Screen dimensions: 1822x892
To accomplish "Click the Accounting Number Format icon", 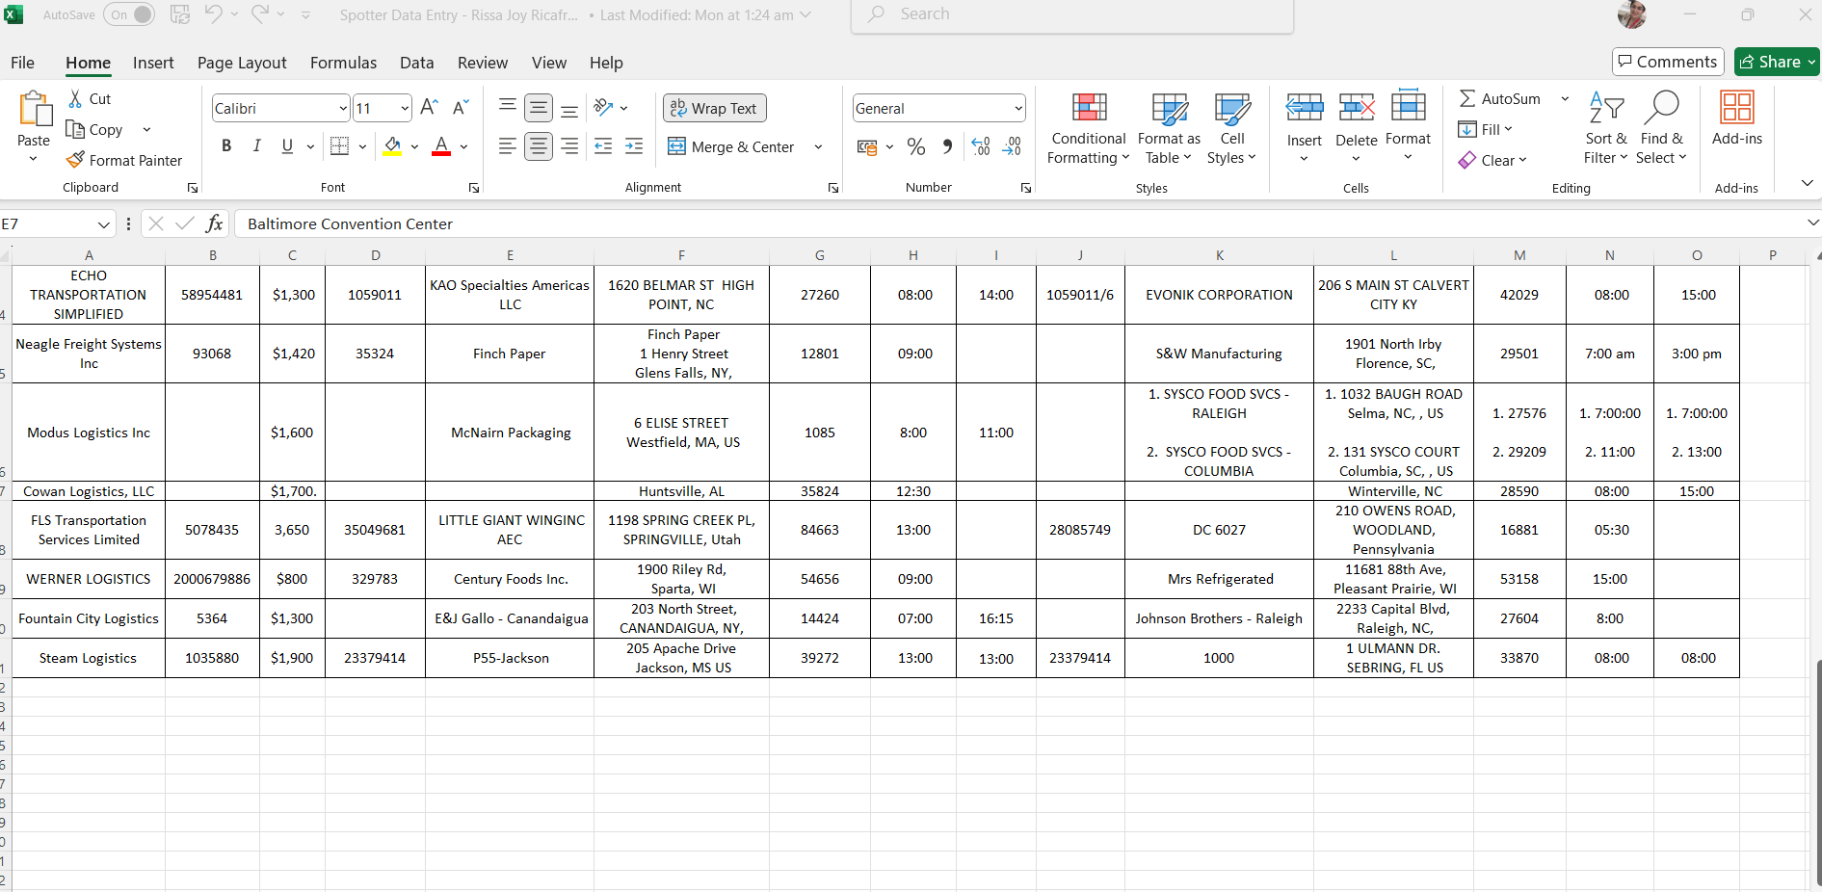I will click(x=867, y=146).
